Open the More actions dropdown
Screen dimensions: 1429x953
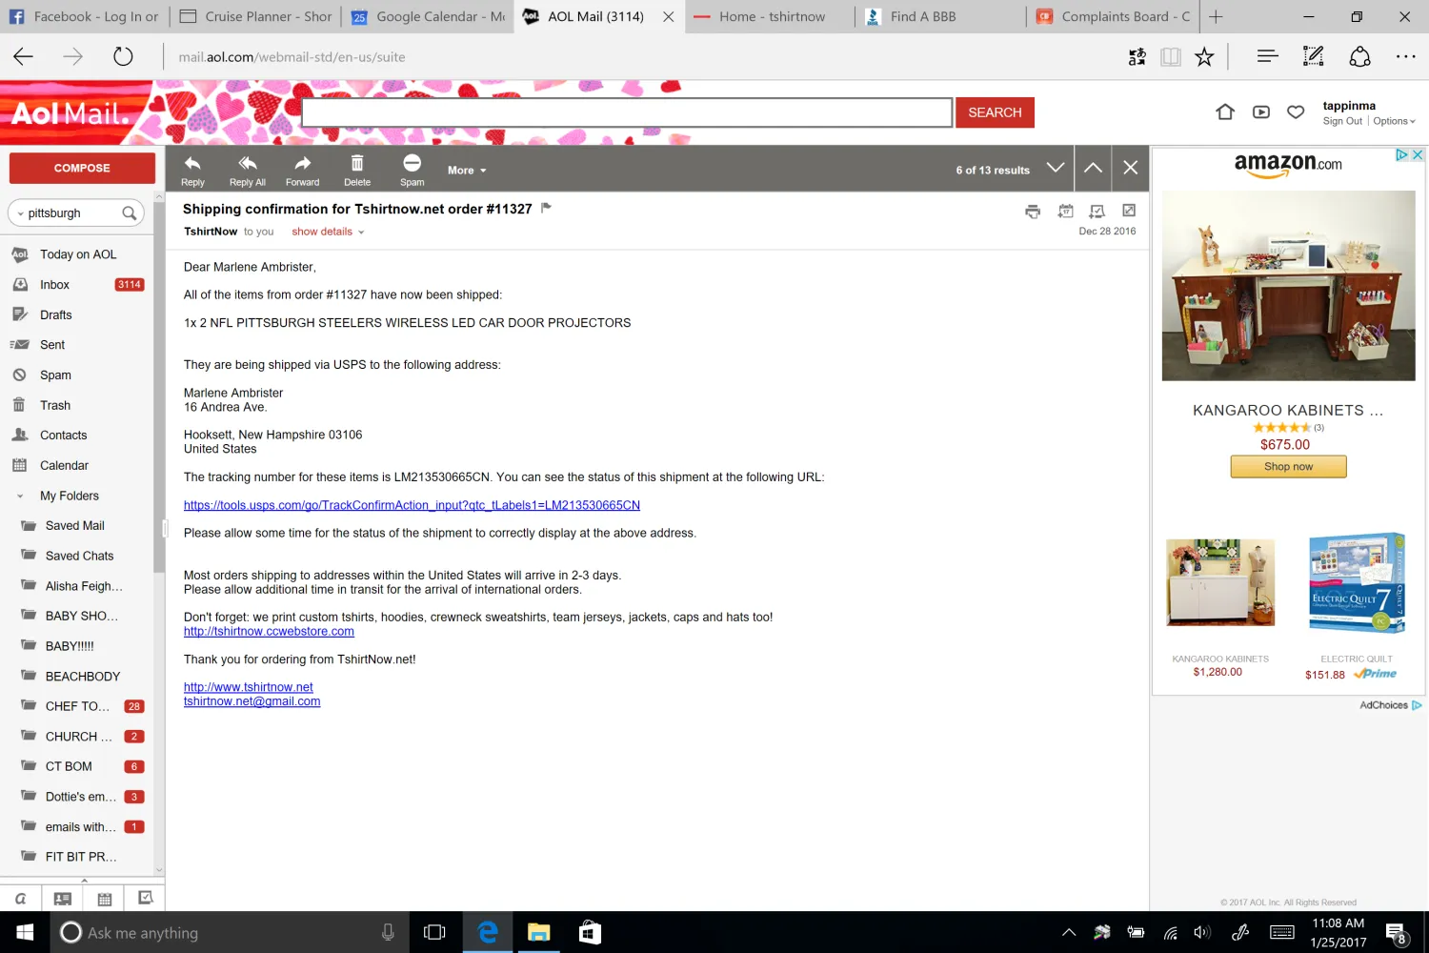click(x=467, y=171)
